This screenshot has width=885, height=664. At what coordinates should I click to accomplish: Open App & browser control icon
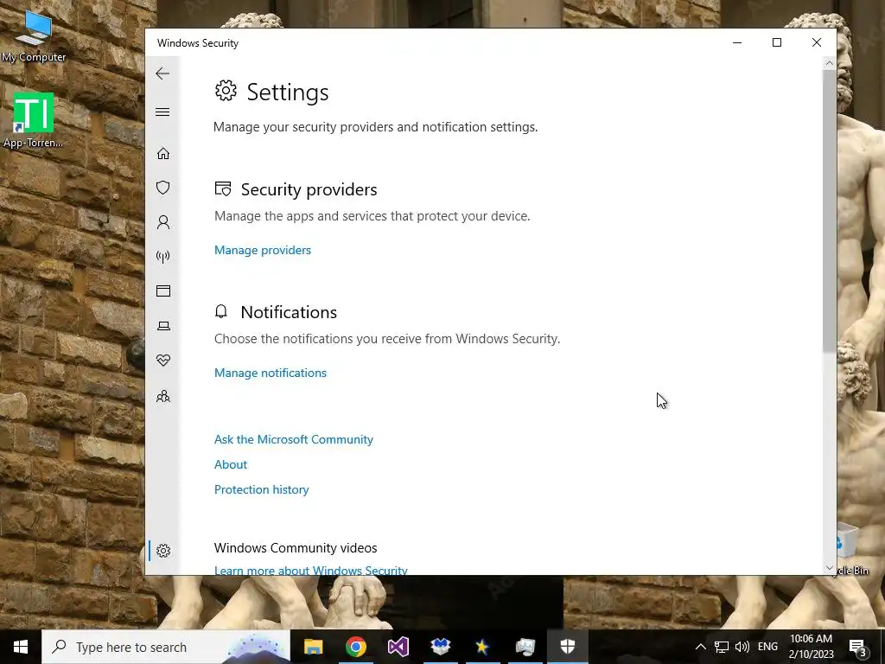pyautogui.click(x=163, y=290)
